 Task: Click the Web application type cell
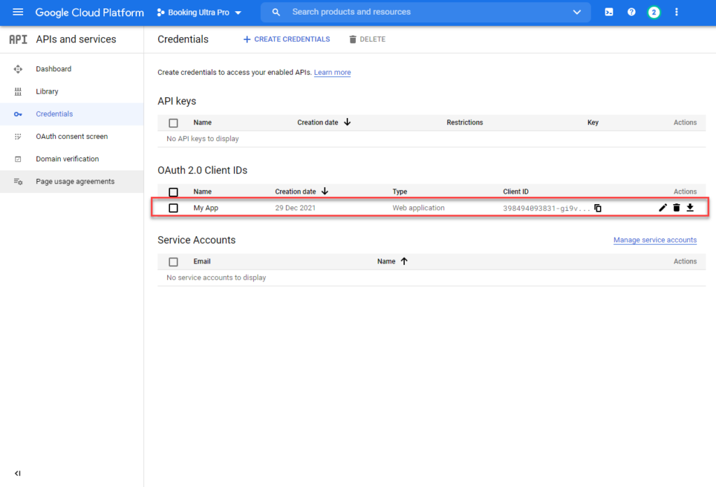pos(418,208)
